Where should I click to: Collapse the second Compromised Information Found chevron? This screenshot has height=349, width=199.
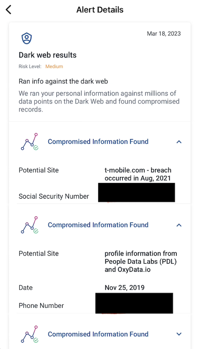(179, 225)
